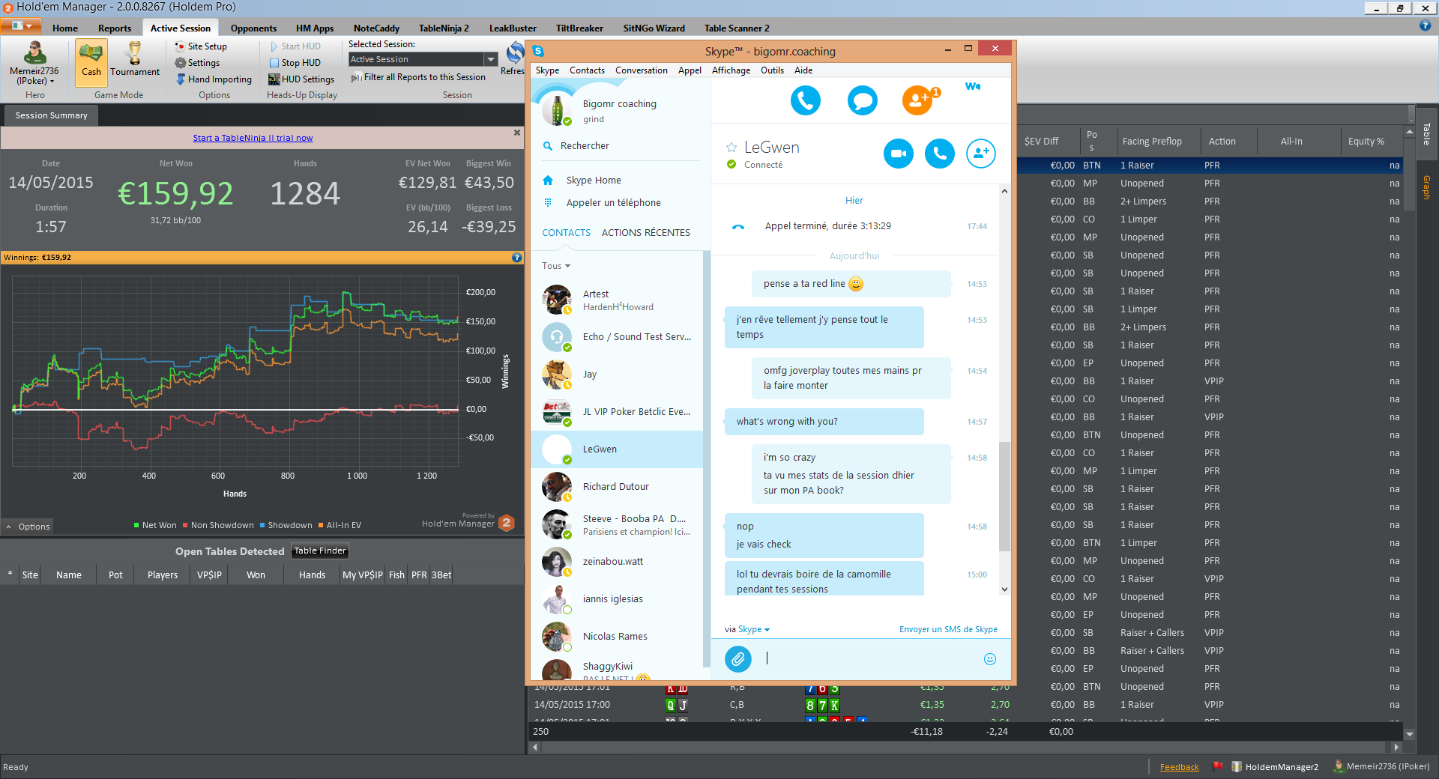Open Skype Affichage menu
Image resolution: width=1439 pixels, height=779 pixels.
(731, 70)
